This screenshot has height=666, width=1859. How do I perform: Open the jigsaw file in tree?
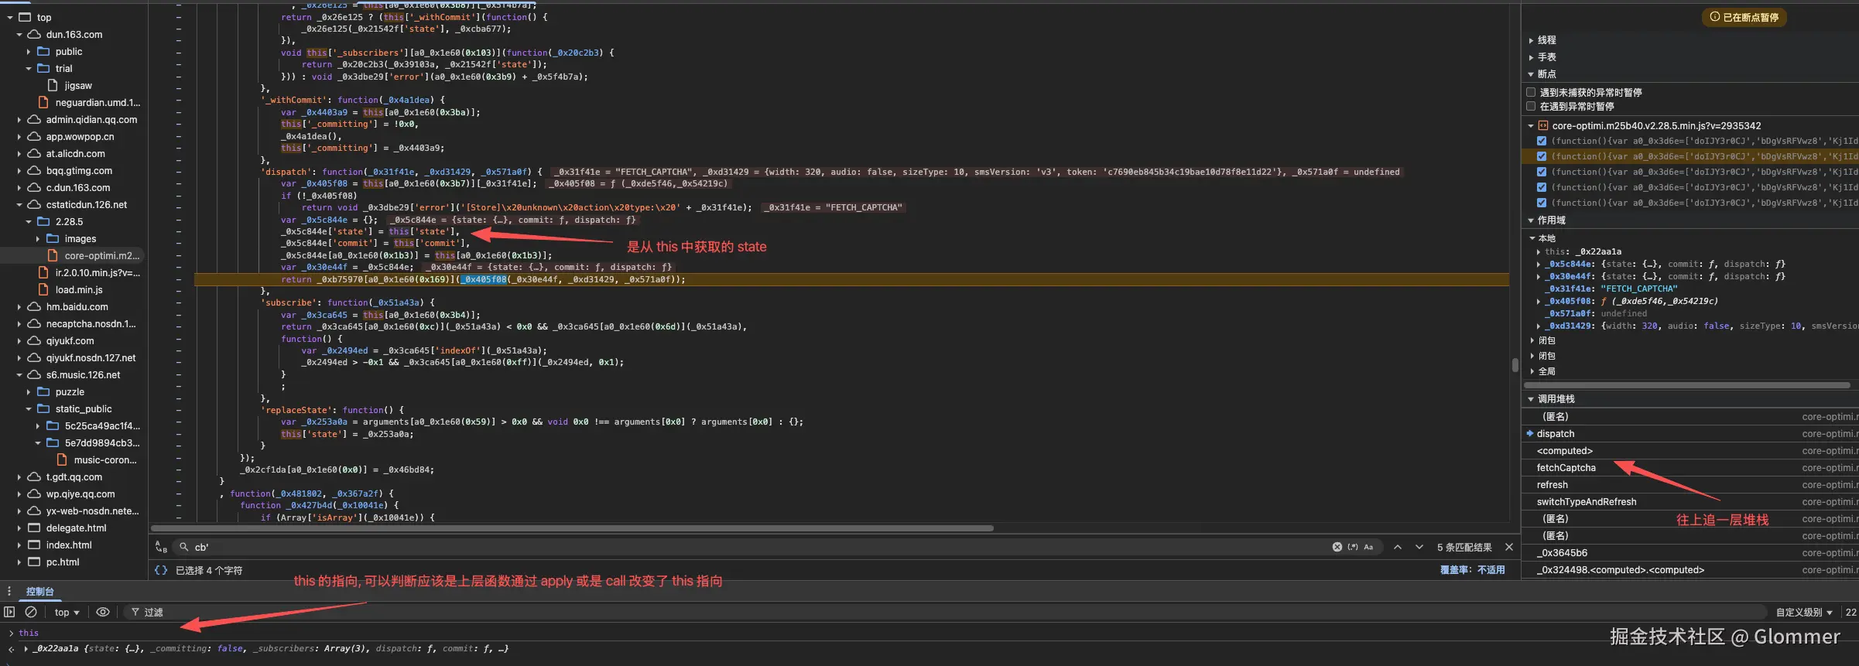tap(78, 86)
